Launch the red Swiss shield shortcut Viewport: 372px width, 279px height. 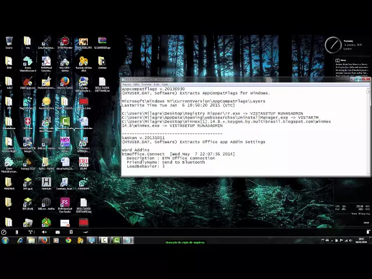point(28,123)
